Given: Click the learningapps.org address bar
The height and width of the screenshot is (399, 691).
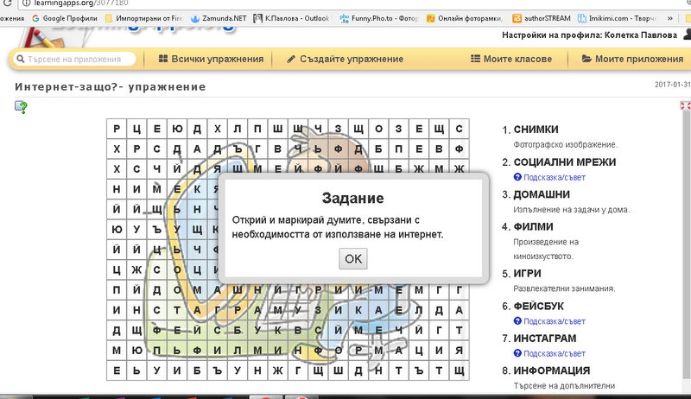Looking at the screenshot, I should coord(352,3).
